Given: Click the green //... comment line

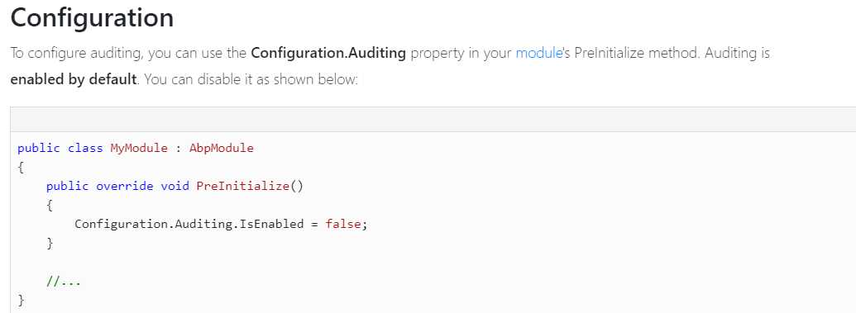Looking at the screenshot, I should 64,282.
